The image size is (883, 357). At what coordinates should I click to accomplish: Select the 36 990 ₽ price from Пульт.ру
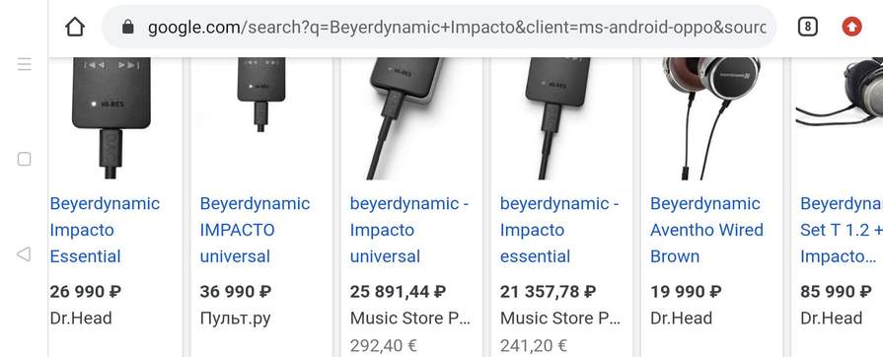coord(236,292)
